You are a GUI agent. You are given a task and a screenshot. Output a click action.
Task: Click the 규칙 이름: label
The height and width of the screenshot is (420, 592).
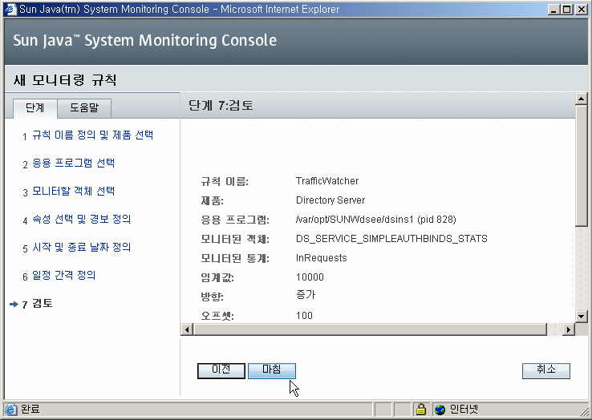click(x=225, y=181)
